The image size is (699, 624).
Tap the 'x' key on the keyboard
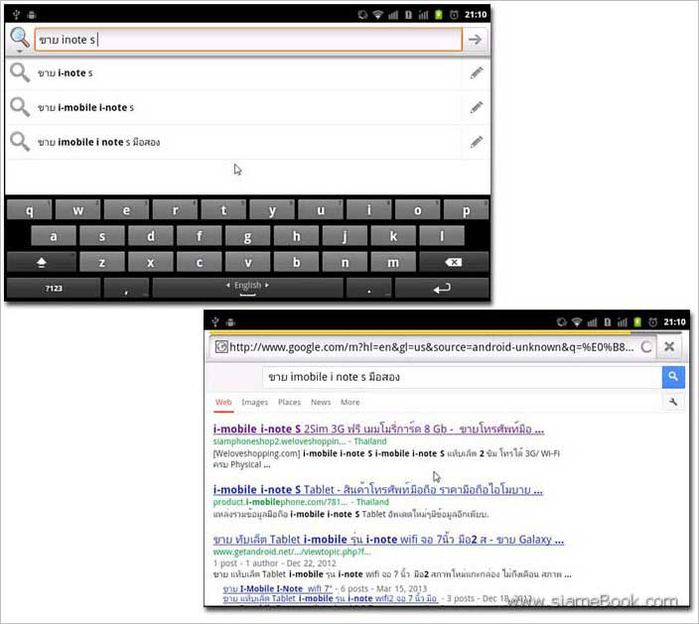(x=151, y=262)
